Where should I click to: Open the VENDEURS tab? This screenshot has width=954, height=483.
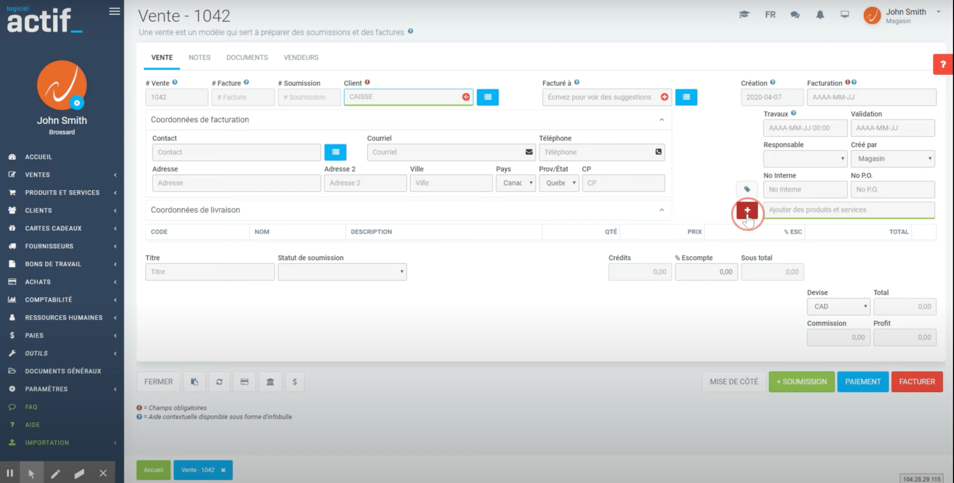tap(301, 57)
